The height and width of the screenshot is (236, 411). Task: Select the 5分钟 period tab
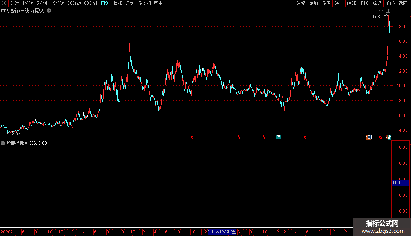point(42,3)
